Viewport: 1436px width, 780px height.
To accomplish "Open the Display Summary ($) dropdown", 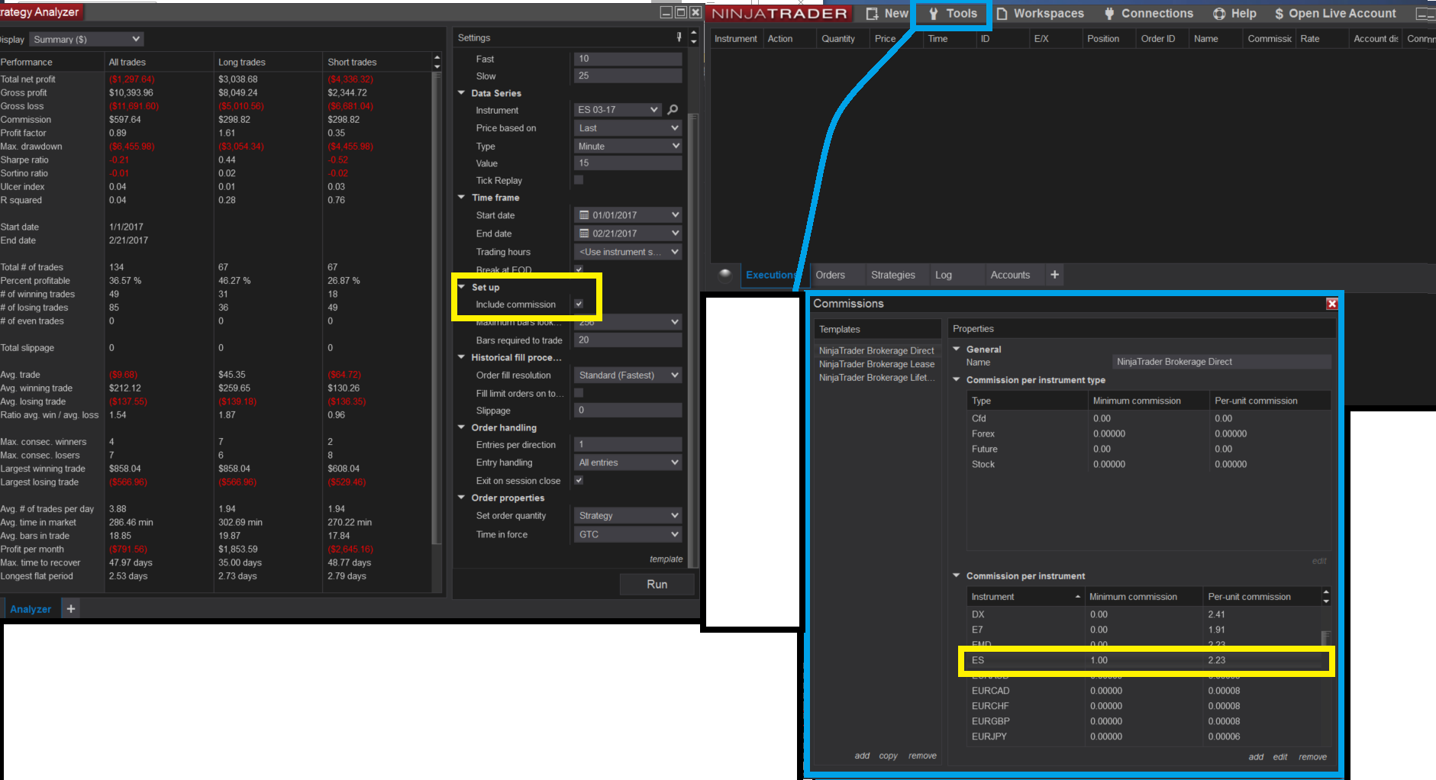I will pos(87,39).
